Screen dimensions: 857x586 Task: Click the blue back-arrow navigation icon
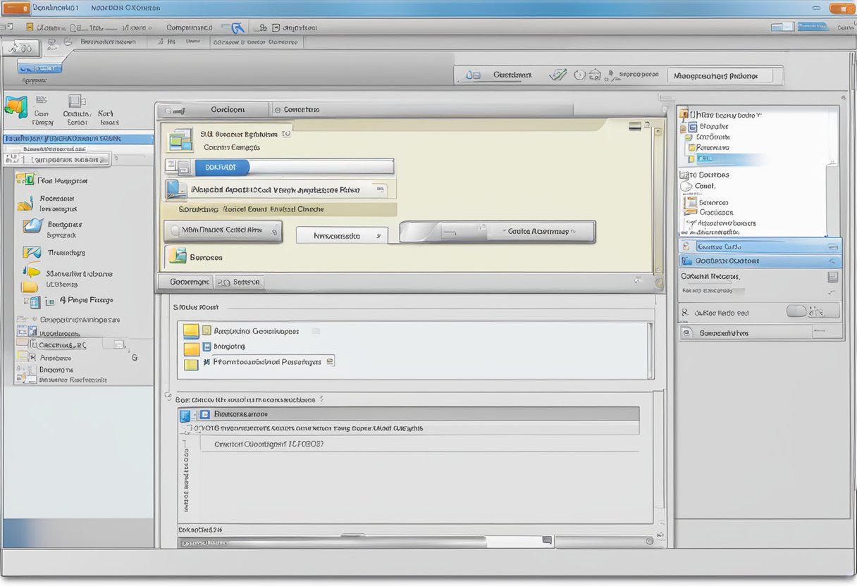pos(235,27)
